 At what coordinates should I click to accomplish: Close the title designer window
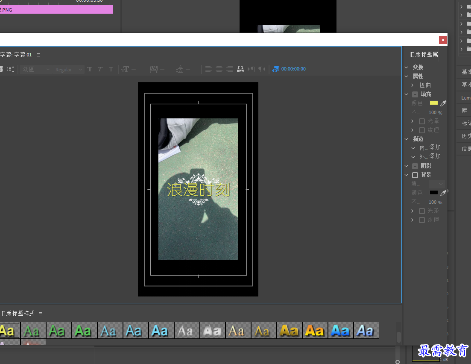coord(443,40)
